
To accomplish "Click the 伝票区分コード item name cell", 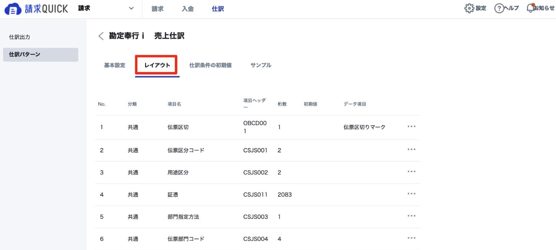I will [x=186, y=150].
